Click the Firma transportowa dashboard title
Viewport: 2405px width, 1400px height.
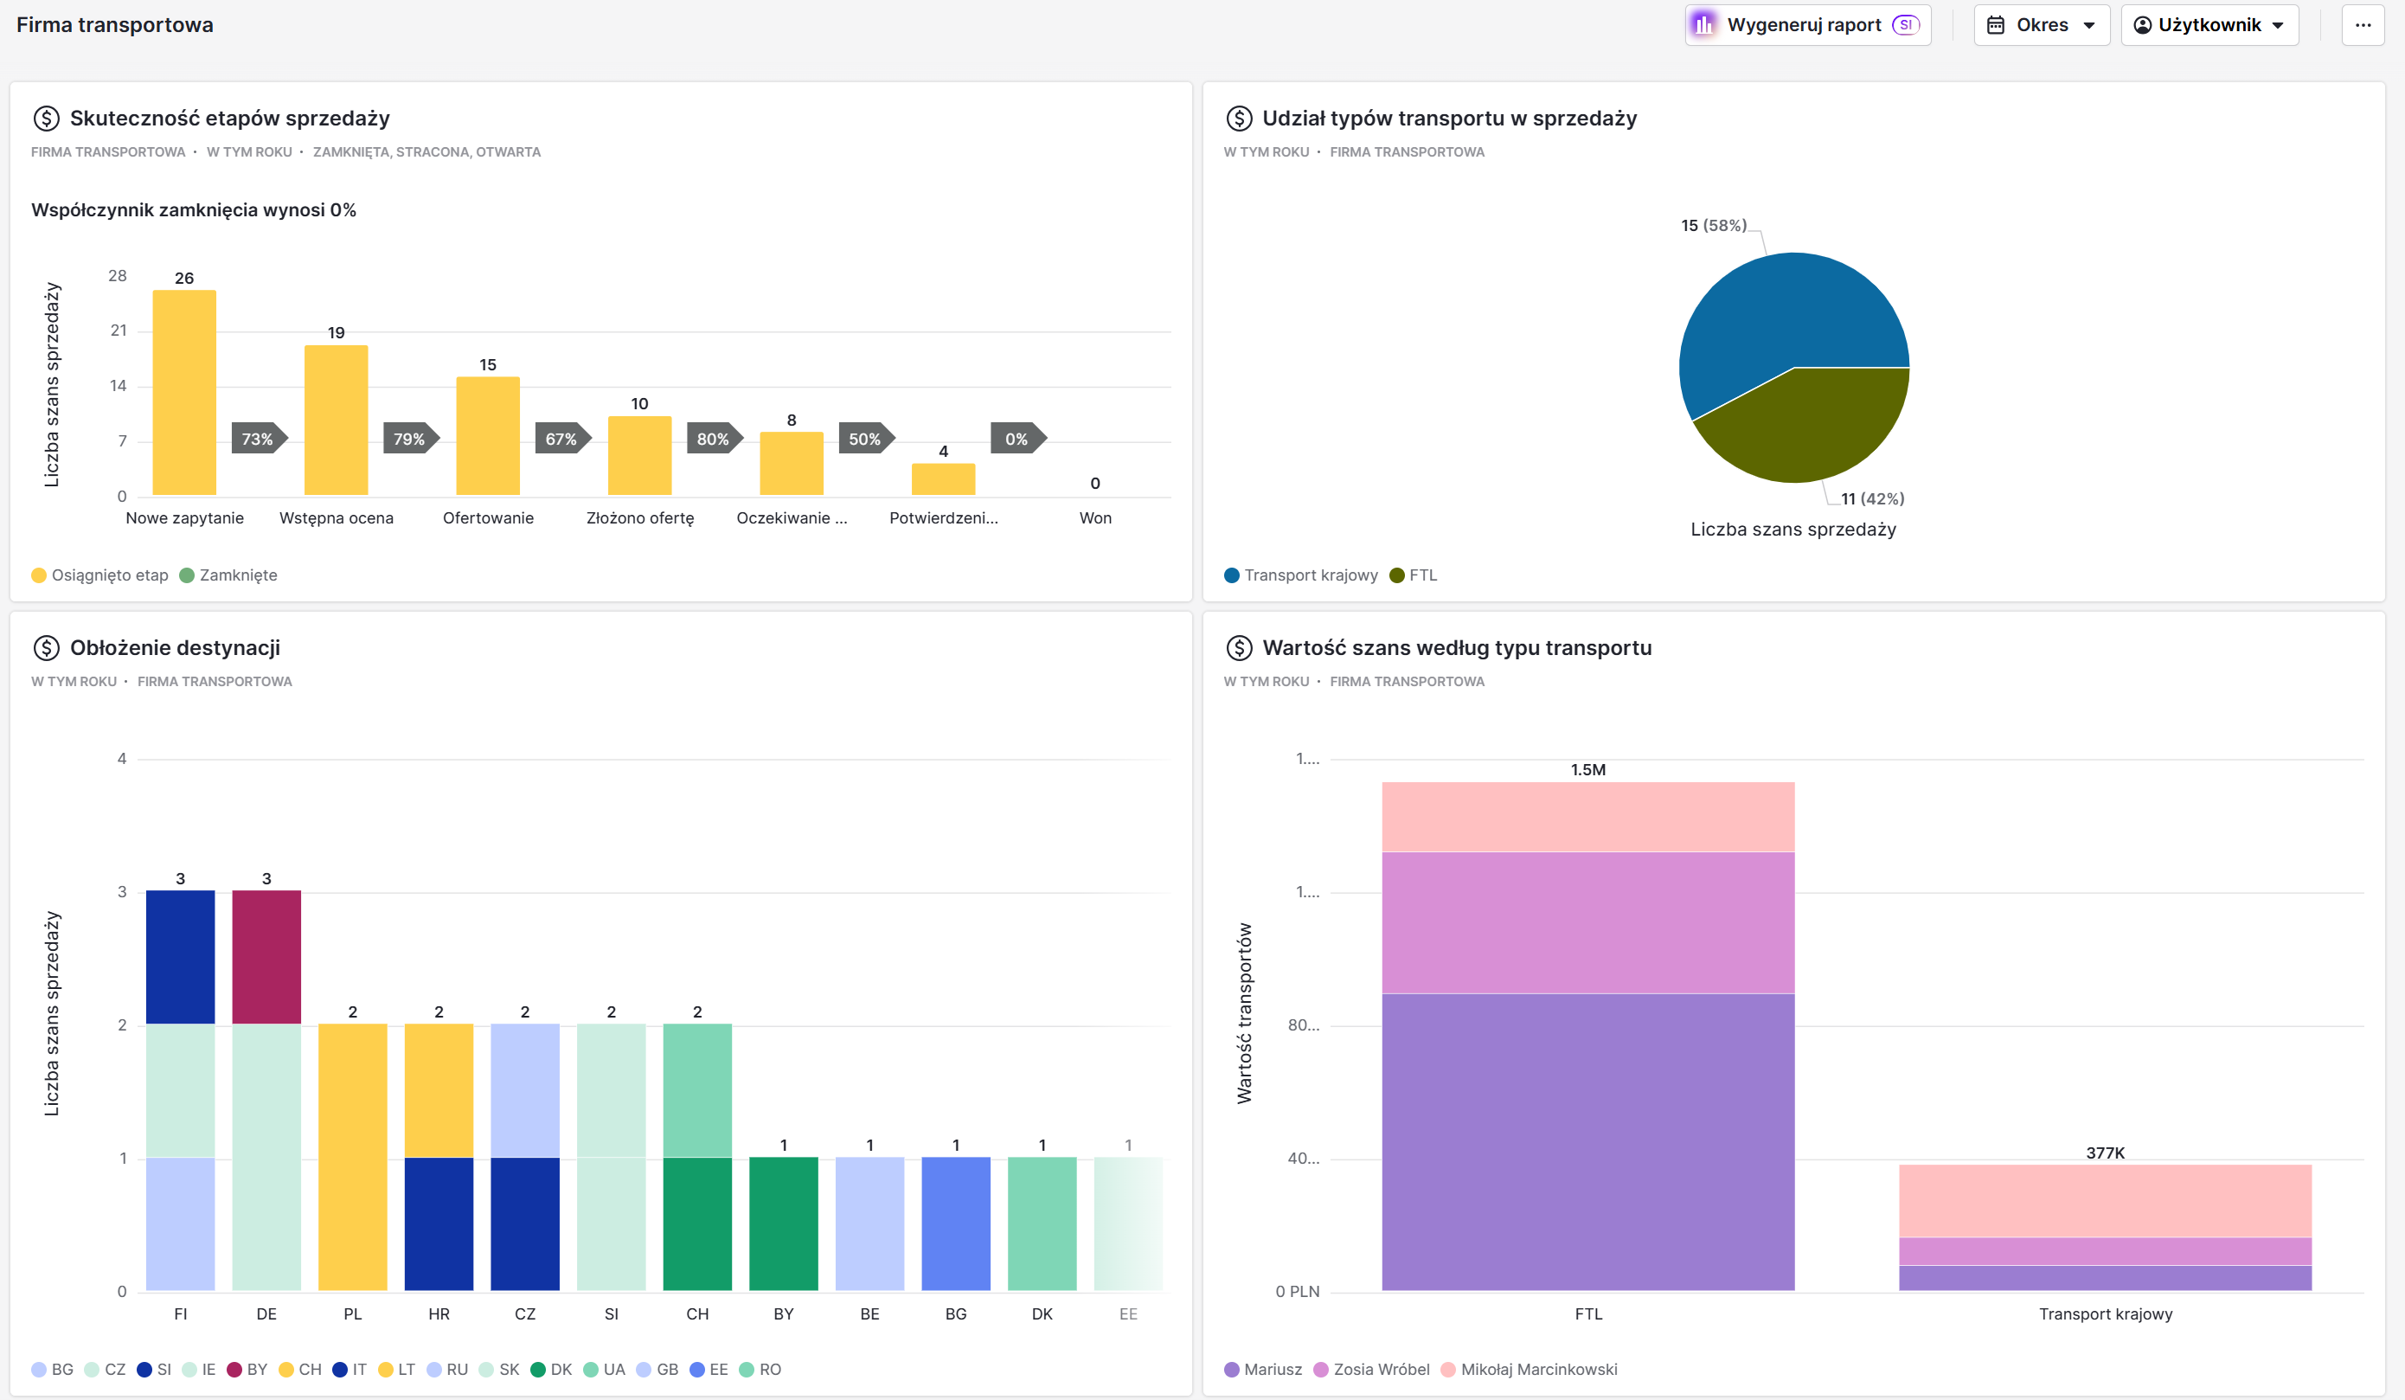click(114, 25)
